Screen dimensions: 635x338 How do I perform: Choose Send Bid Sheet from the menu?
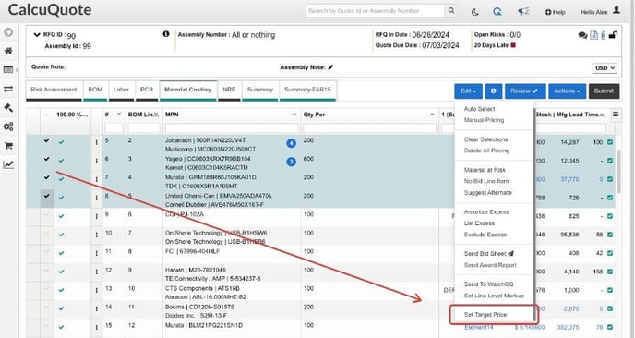coord(489,254)
